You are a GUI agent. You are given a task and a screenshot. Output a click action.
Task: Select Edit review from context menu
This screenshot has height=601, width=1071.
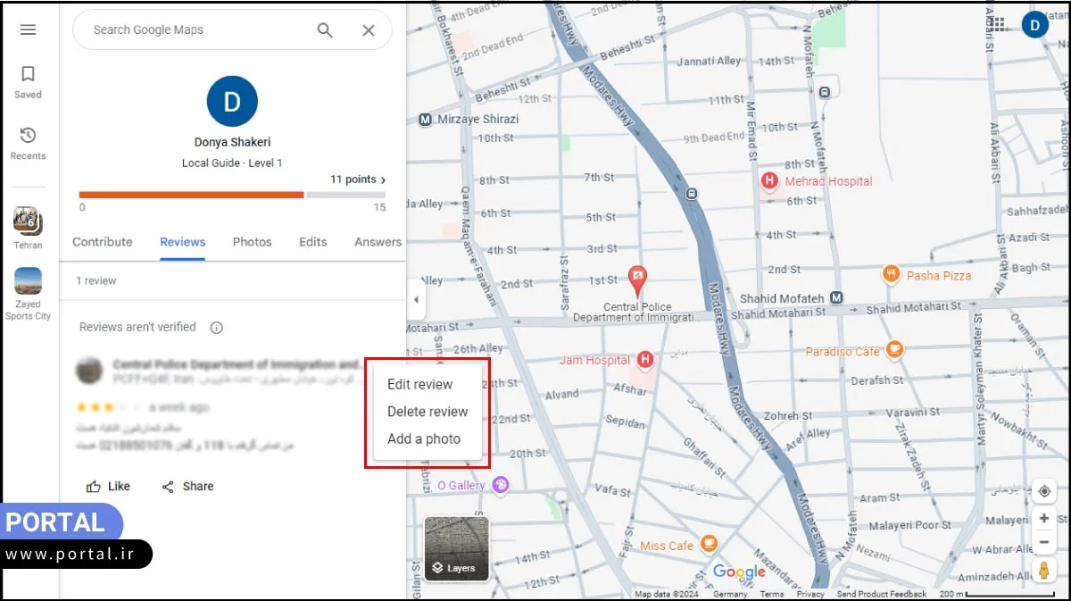tap(419, 385)
